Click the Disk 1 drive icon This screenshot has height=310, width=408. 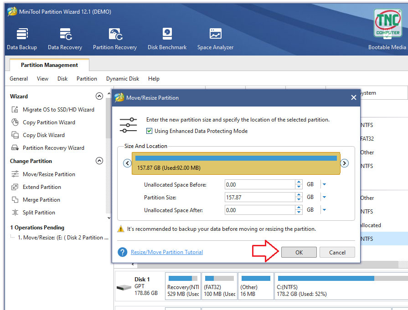tap(124, 287)
